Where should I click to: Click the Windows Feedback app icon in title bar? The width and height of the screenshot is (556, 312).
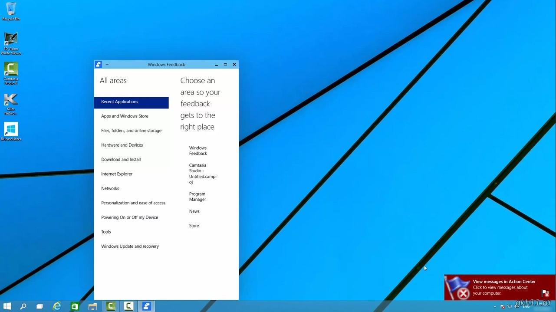tap(99, 65)
